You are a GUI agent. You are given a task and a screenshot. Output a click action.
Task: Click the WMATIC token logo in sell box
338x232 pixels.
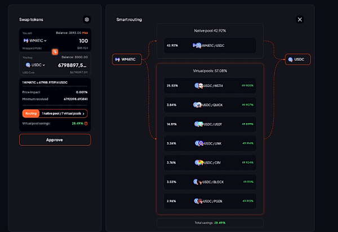pyautogui.click(x=26, y=41)
